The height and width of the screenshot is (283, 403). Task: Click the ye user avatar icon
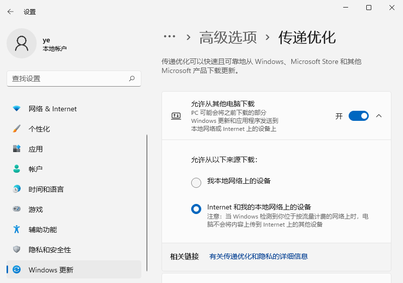(22, 43)
